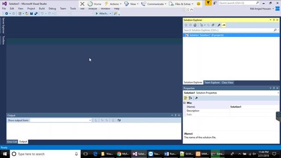
Task: Switch to the Team Explorer tab
Action: pyautogui.click(x=212, y=83)
